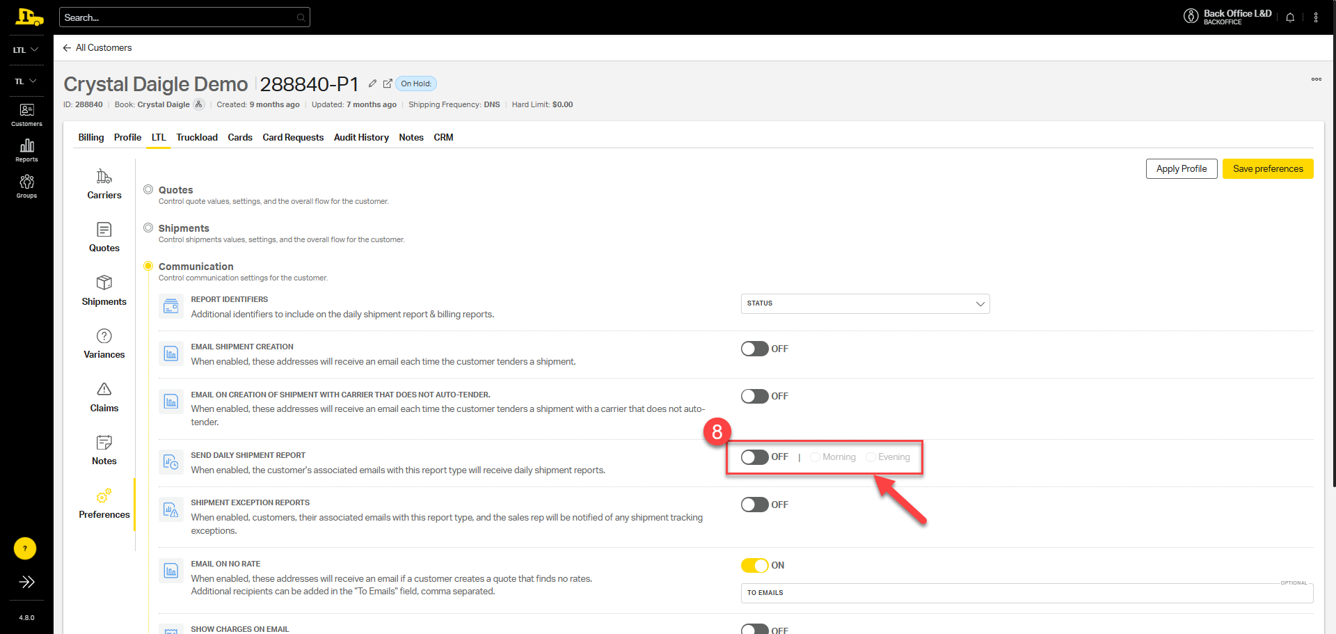This screenshot has height=634, width=1336.
Task: Switch to the Truckload tab
Action: [197, 137]
